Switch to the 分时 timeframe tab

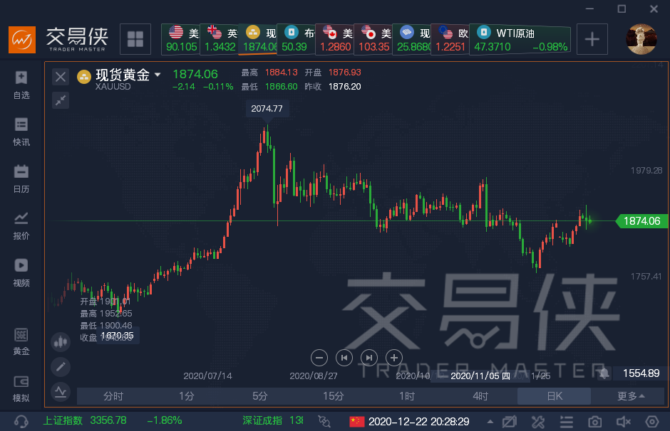[x=113, y=396]
